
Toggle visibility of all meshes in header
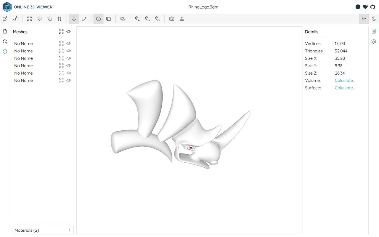pyautogui.click(x=69, y=31)
